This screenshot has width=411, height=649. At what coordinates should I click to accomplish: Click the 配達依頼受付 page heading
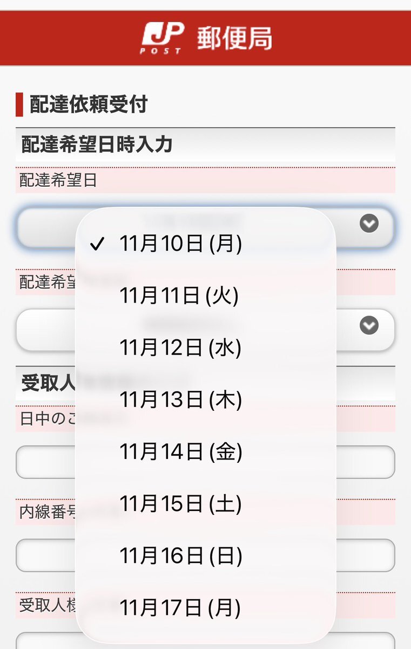(x=89, y=104)
